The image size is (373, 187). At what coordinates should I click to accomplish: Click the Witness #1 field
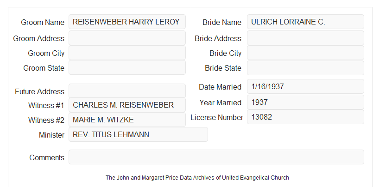[x=127, y=105]
